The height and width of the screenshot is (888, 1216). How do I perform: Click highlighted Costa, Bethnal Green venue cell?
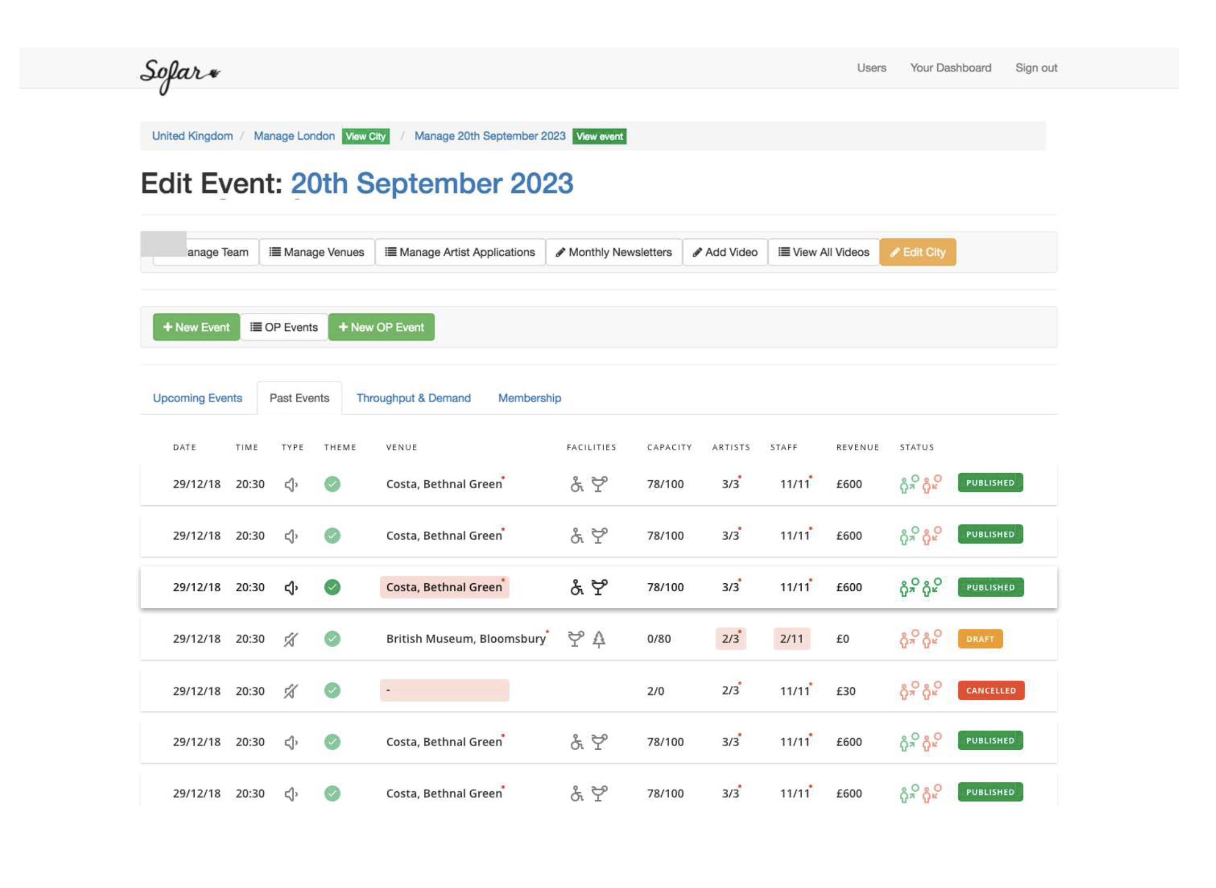[444, 587]
